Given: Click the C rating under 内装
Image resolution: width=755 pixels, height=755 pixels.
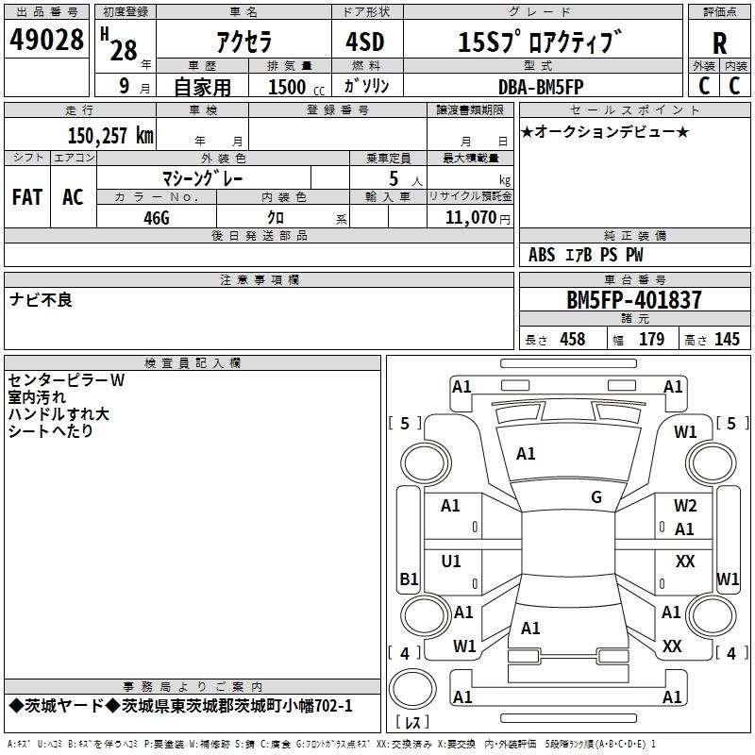Looking at the screenshot, I should point(734,86).
